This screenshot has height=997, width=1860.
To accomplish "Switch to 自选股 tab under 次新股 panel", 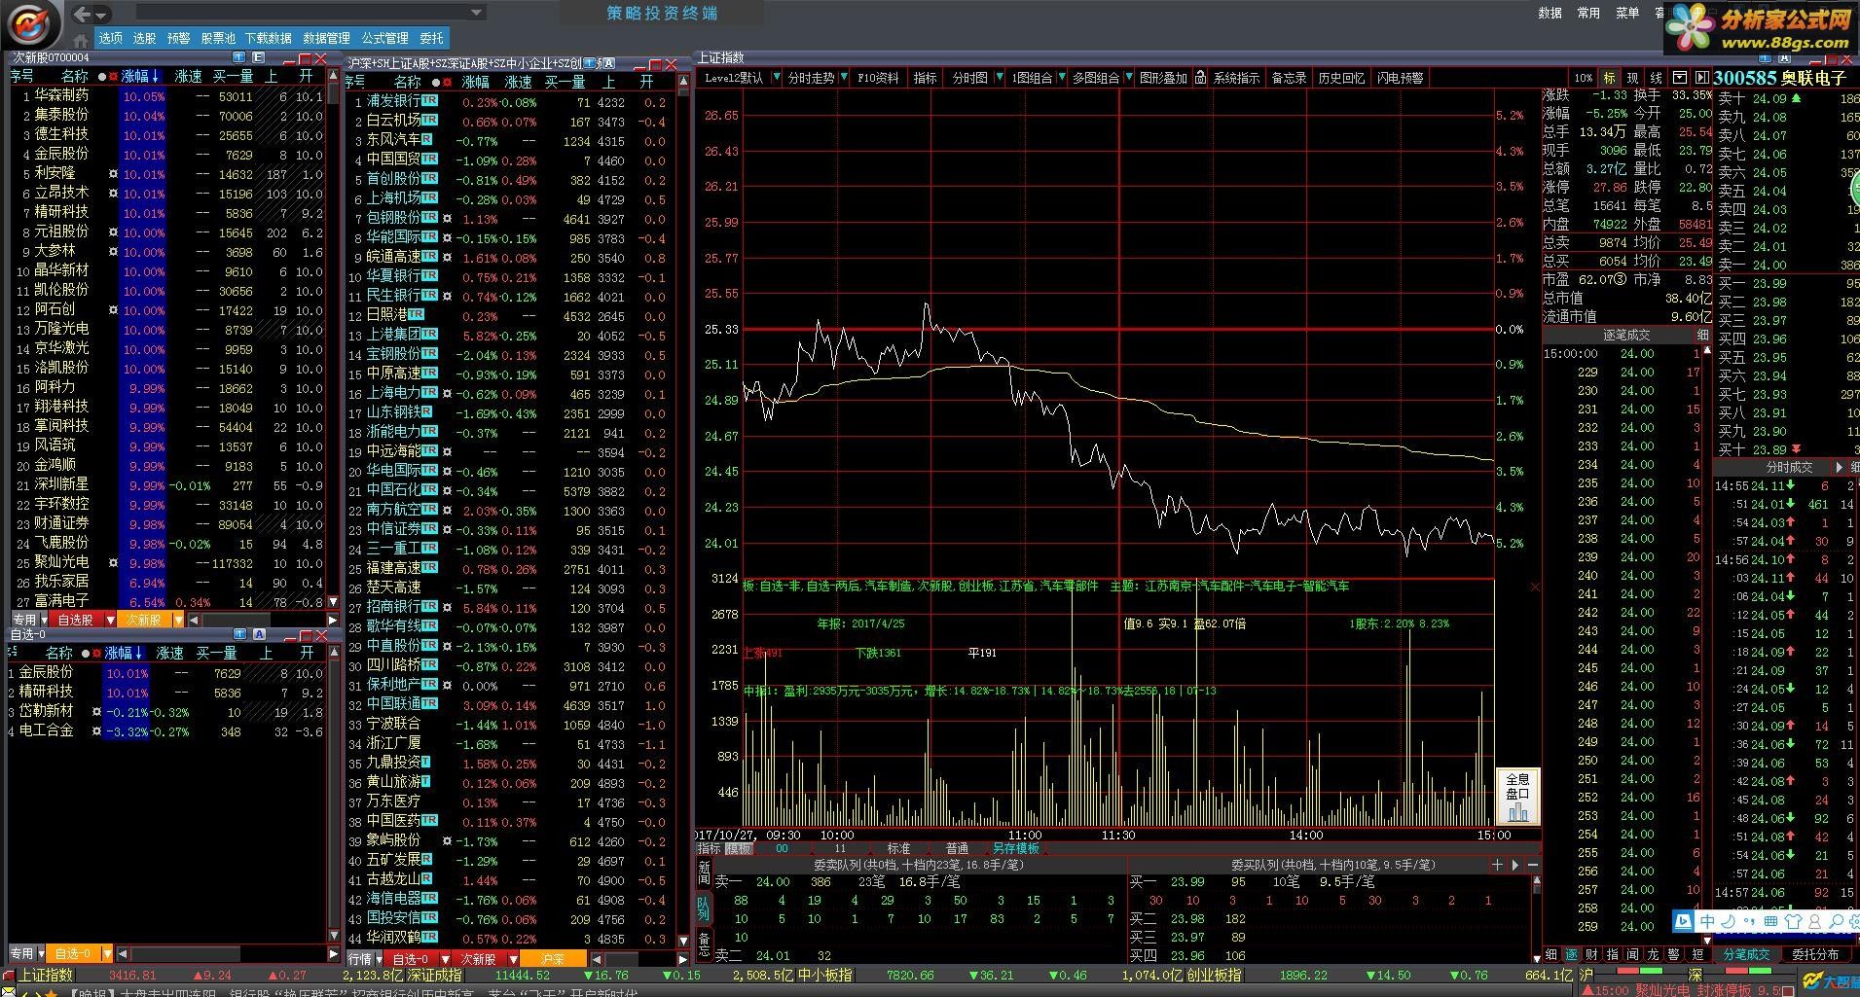I will pos(75,620).
